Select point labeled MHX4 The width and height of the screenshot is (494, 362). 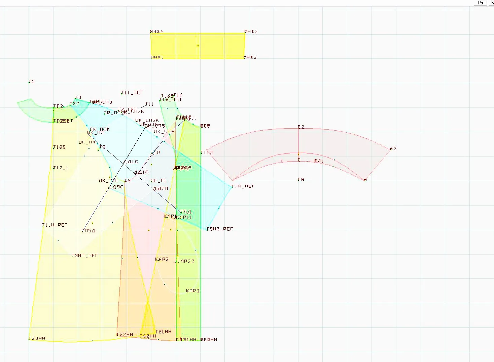[156, 32]
